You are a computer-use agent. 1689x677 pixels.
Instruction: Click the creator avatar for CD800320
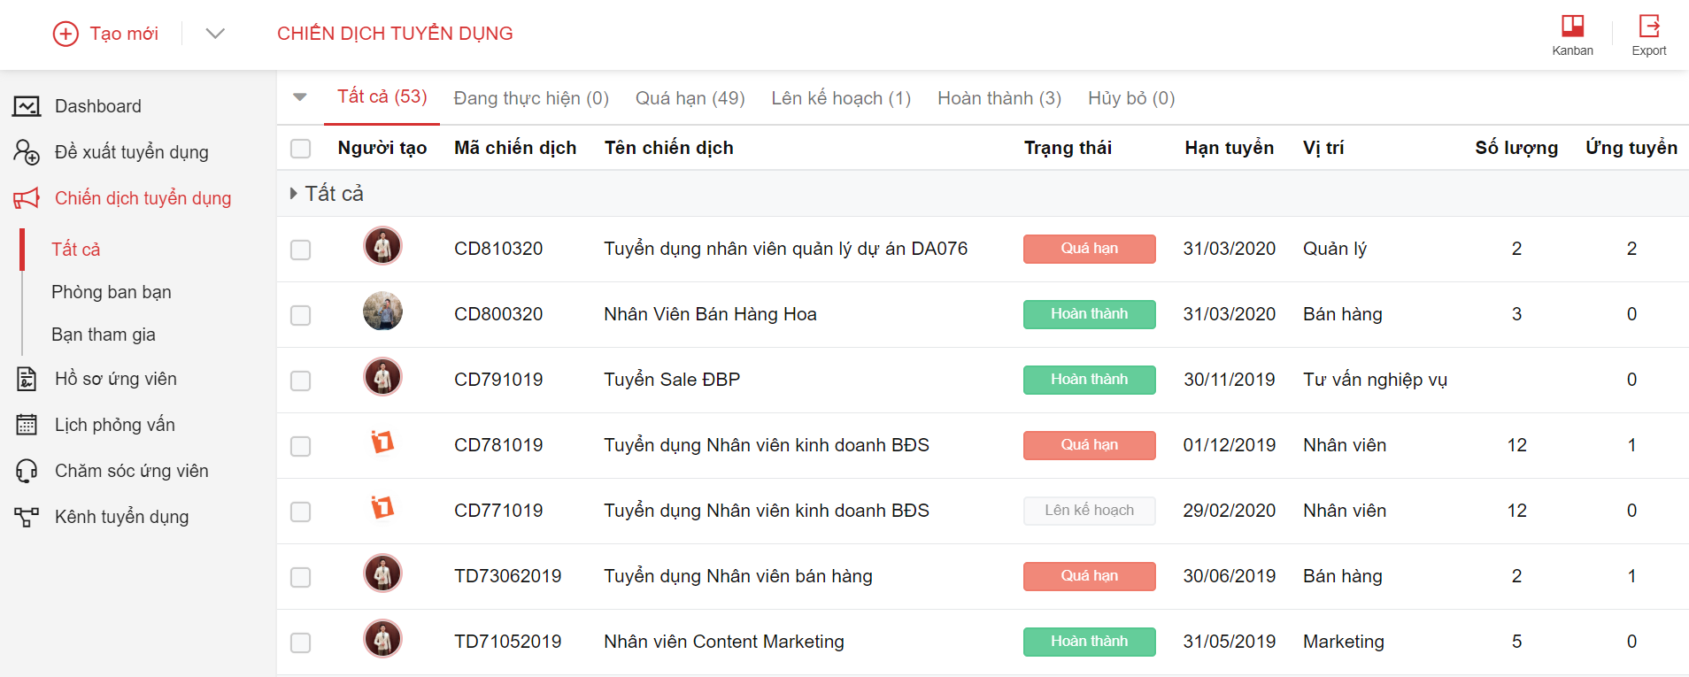382,312
